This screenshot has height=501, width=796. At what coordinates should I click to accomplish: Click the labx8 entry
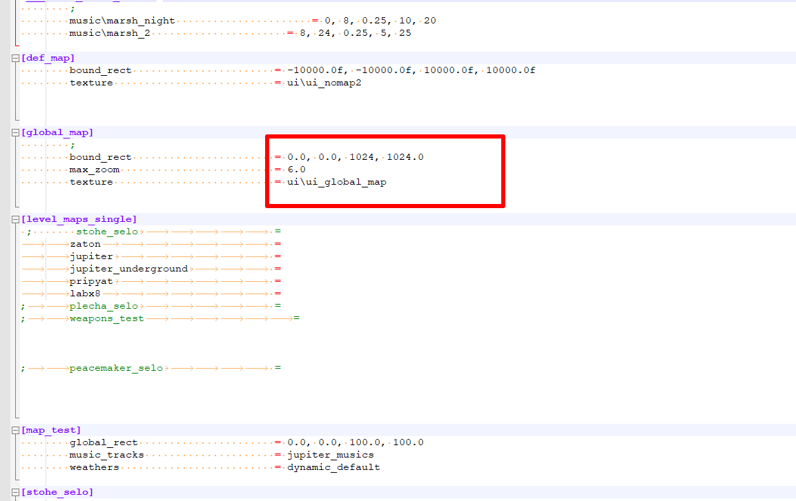click(x=86, y=294)
